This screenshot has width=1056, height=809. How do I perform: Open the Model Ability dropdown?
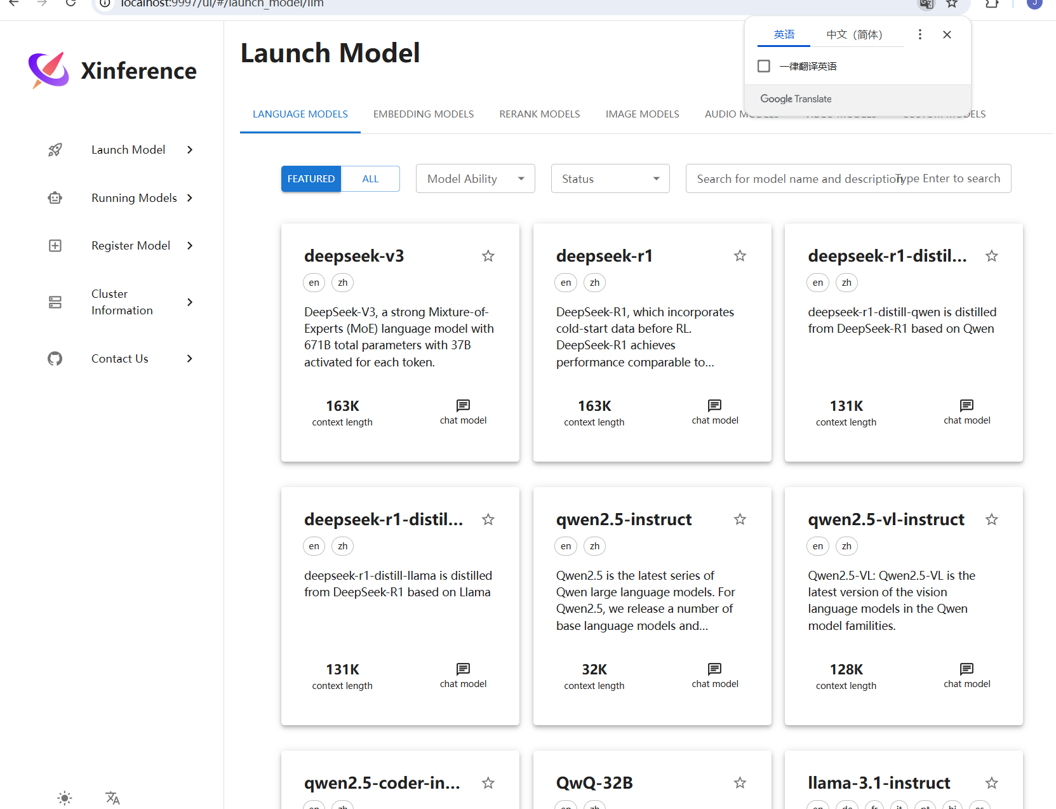point(475,178)
